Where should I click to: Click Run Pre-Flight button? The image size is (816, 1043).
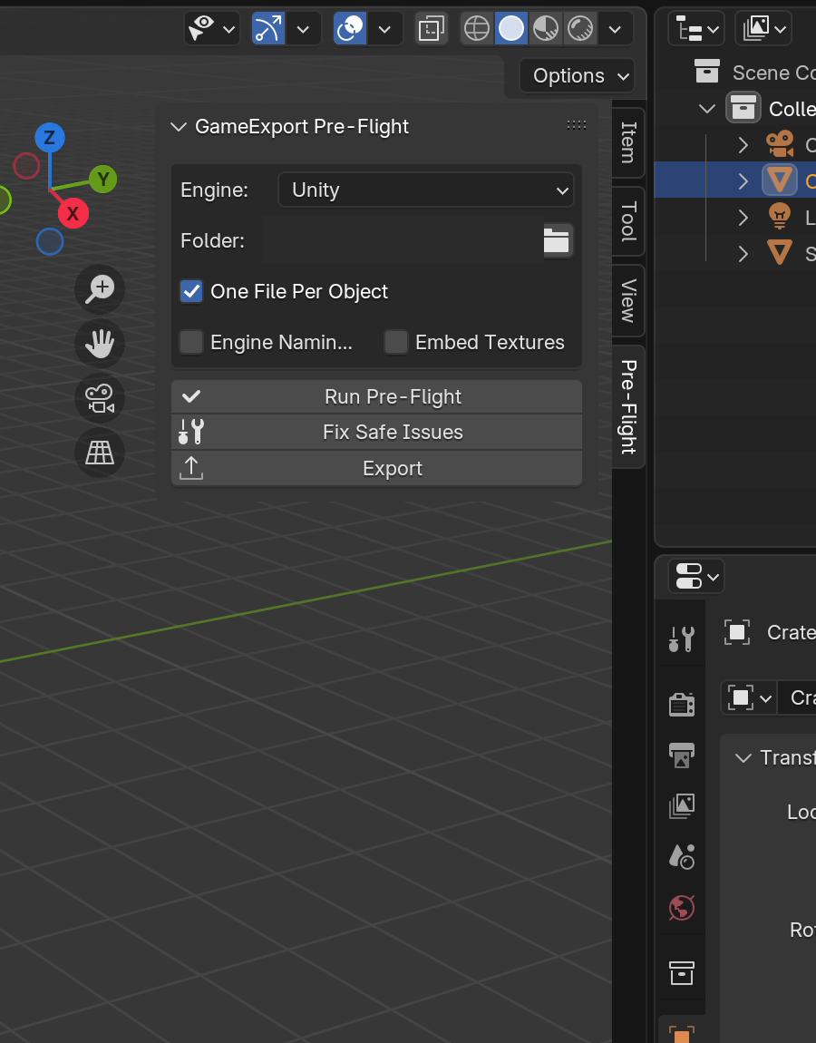pos(376,396)
